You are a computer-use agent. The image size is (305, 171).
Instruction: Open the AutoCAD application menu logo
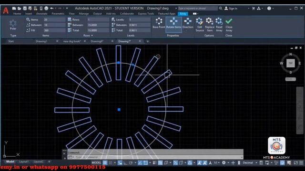coord(6,10)
